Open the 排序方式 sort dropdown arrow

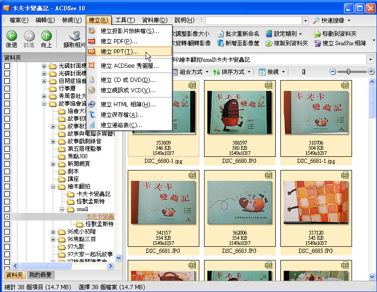(249, 72)
